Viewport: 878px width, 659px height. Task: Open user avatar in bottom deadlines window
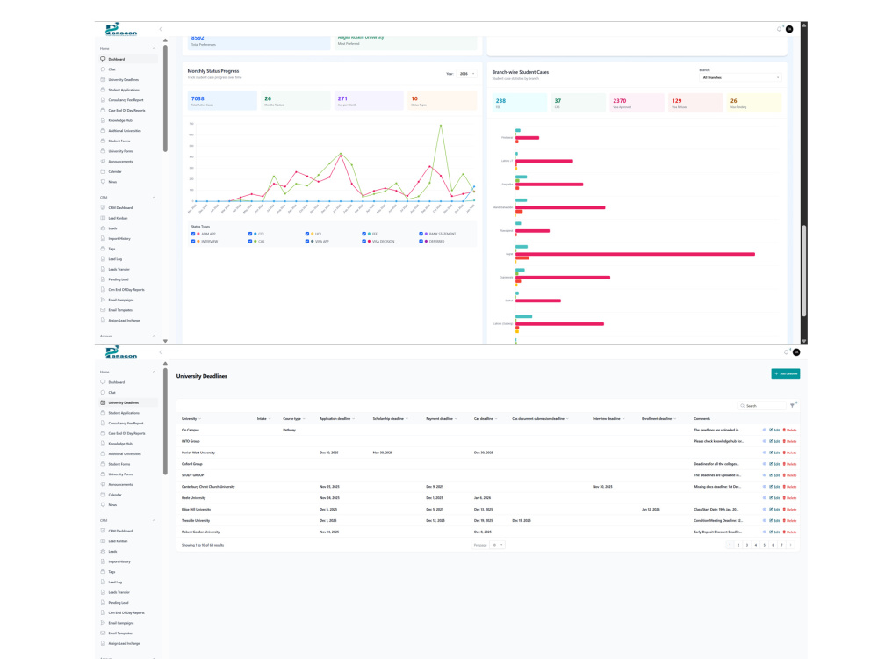[796, 352]
